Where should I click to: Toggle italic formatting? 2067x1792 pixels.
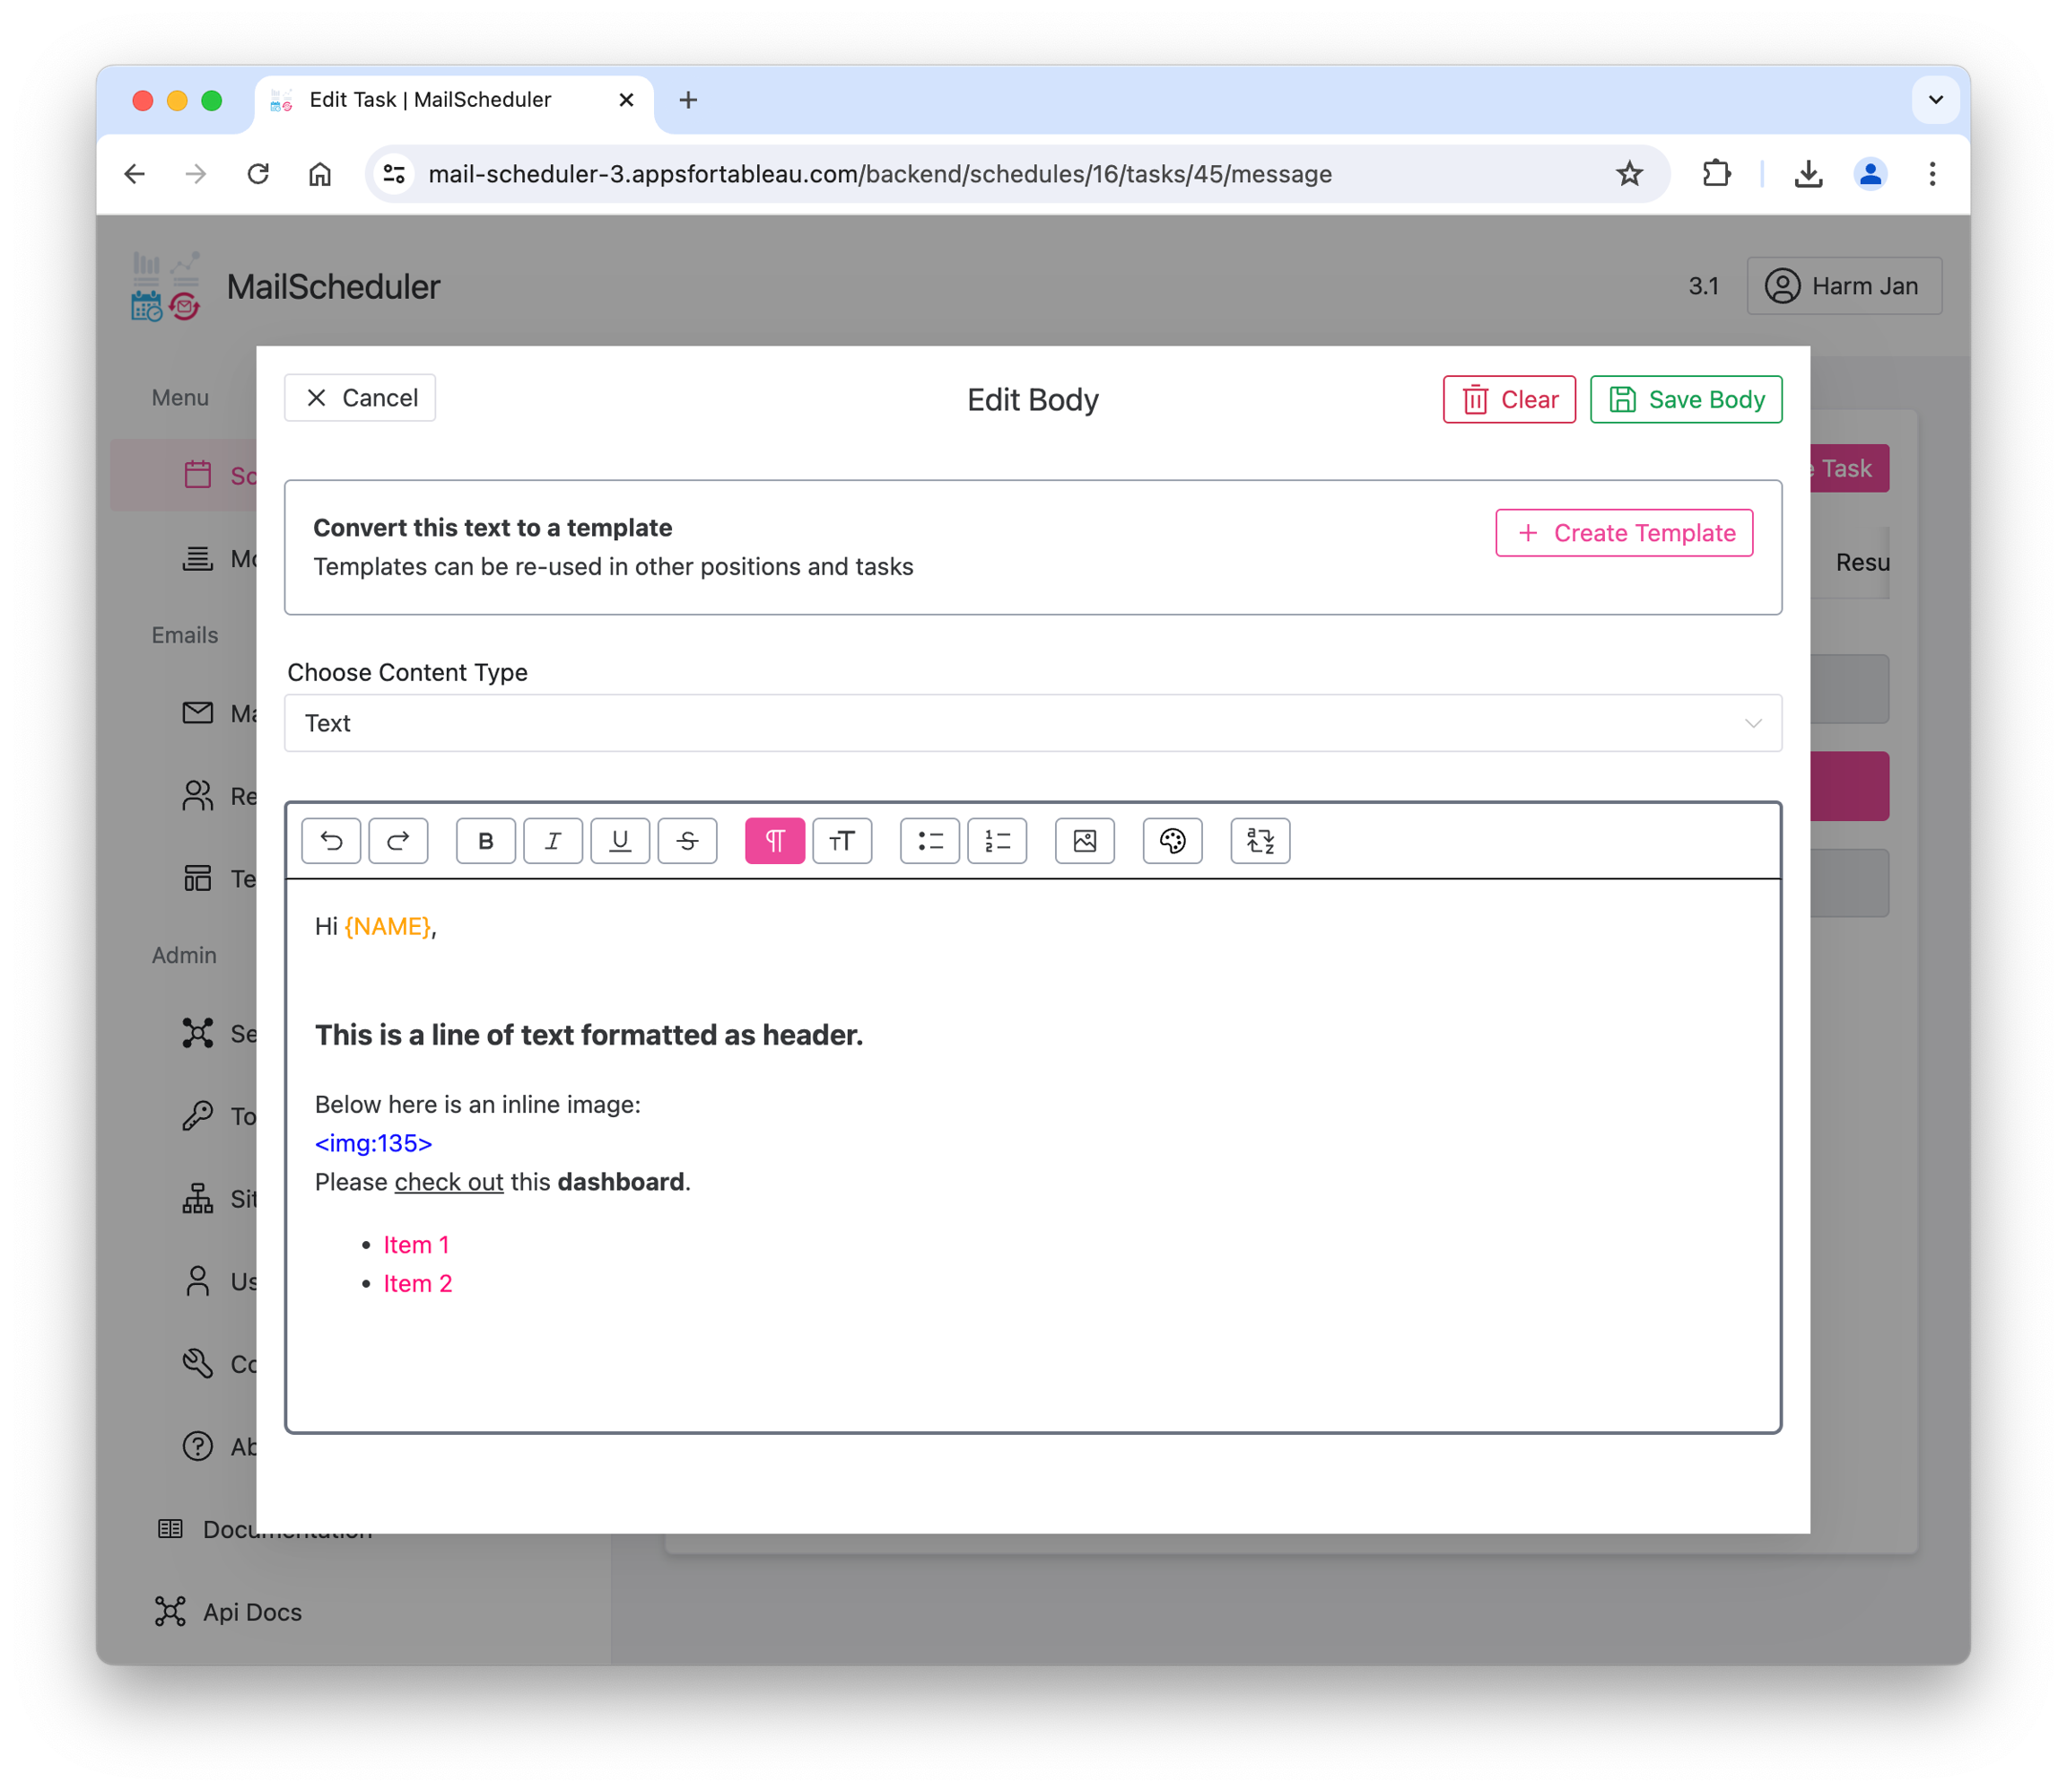coord(553,841)
